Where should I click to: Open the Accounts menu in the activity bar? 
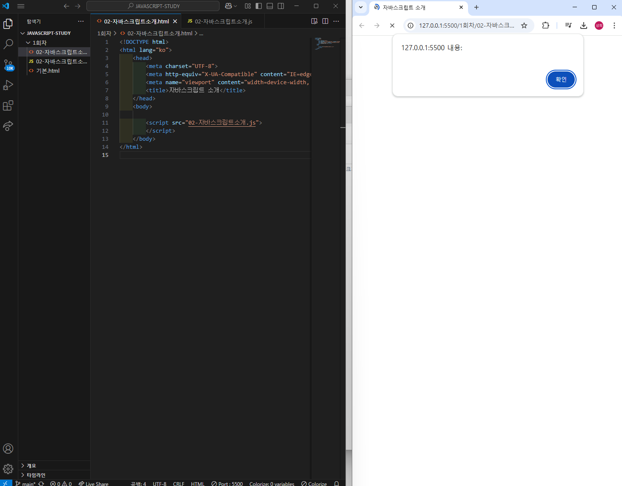point(8,449)
